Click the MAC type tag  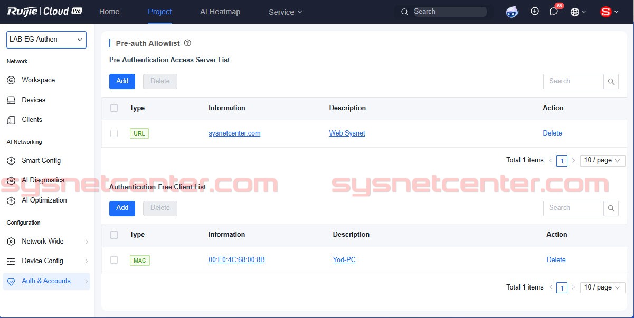pyautogui.click(x=140, y=261)
